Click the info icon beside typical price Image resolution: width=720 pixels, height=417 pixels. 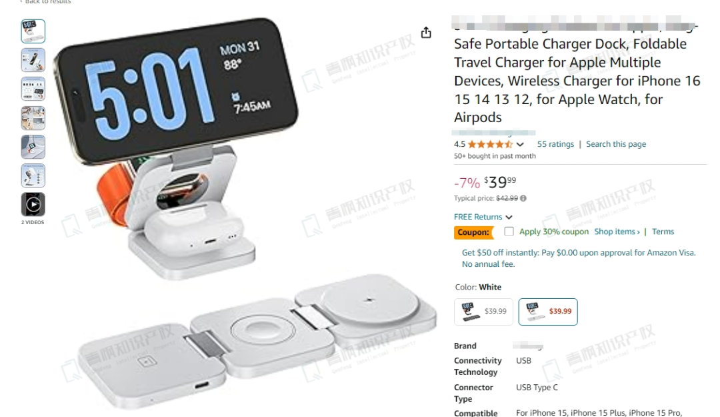523,198
